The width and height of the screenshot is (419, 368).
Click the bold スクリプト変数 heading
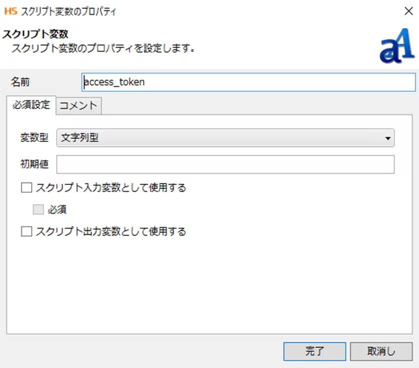pyautogui.click(x=35, y=34)
